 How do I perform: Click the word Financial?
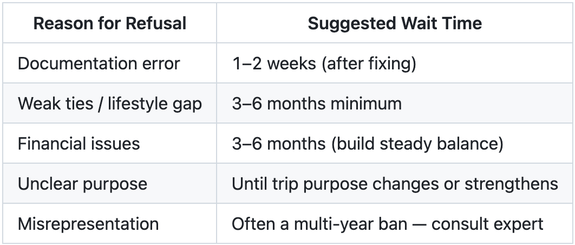pyautogui.click(x=45, y=144)
